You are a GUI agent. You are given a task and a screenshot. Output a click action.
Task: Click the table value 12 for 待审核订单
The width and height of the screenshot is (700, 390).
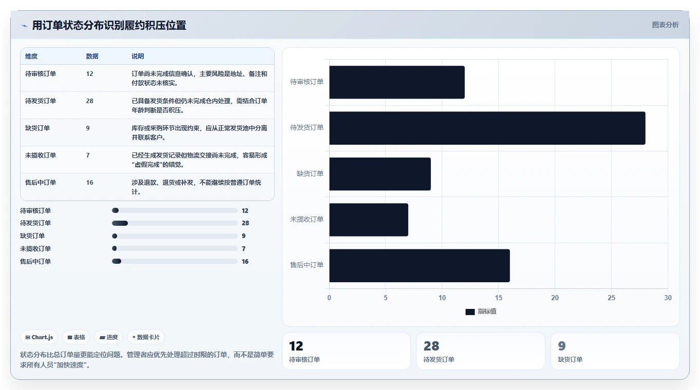tap(90, 74)
